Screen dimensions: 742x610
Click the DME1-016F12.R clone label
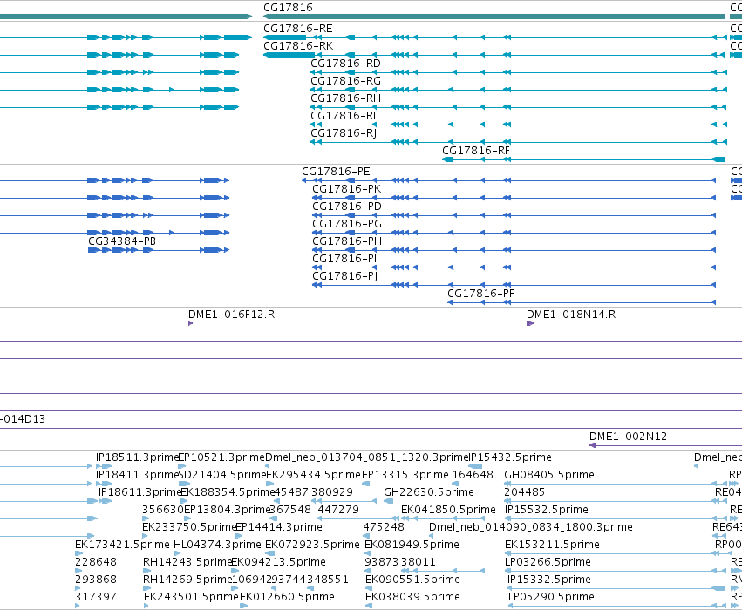pos(231,315)
